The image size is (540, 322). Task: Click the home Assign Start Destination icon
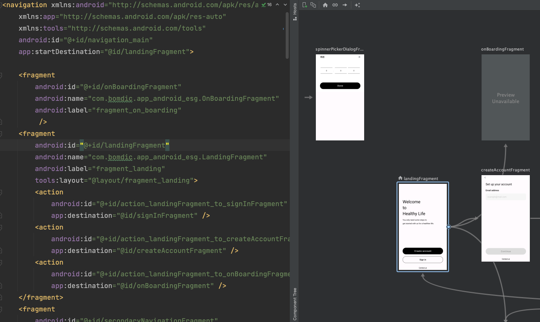pos(325,5)
